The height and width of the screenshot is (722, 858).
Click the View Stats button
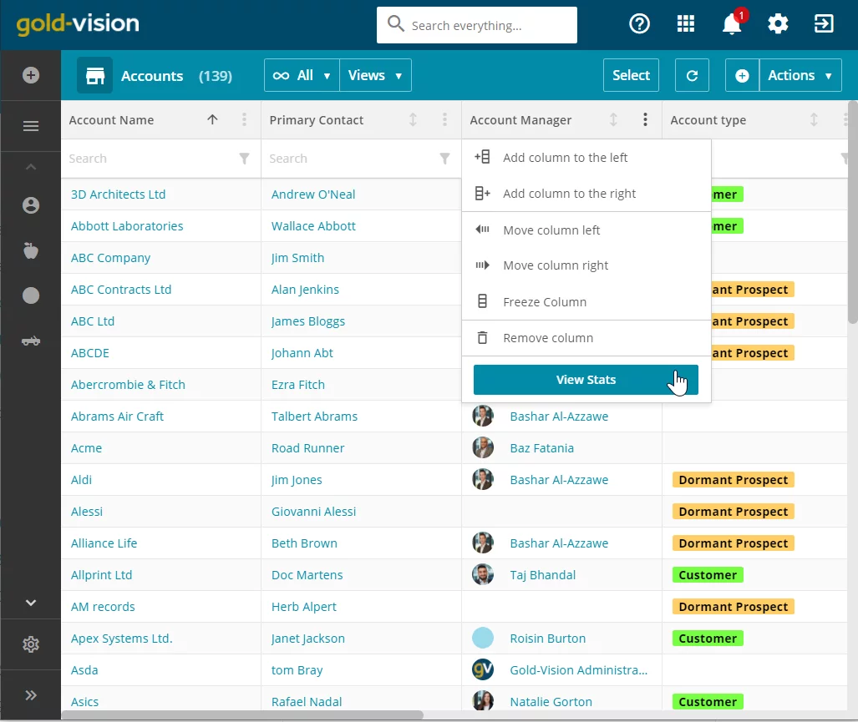(586, 380)
